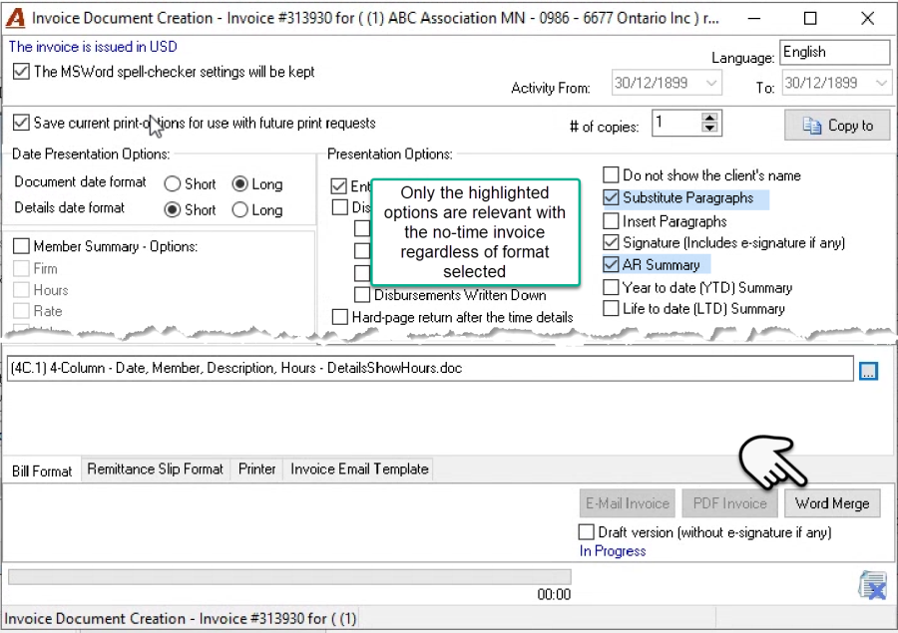898x633 pixels.
Task: Close the Invoice Document Creation window
Action: pyautogui.click(x=867, y=18)
